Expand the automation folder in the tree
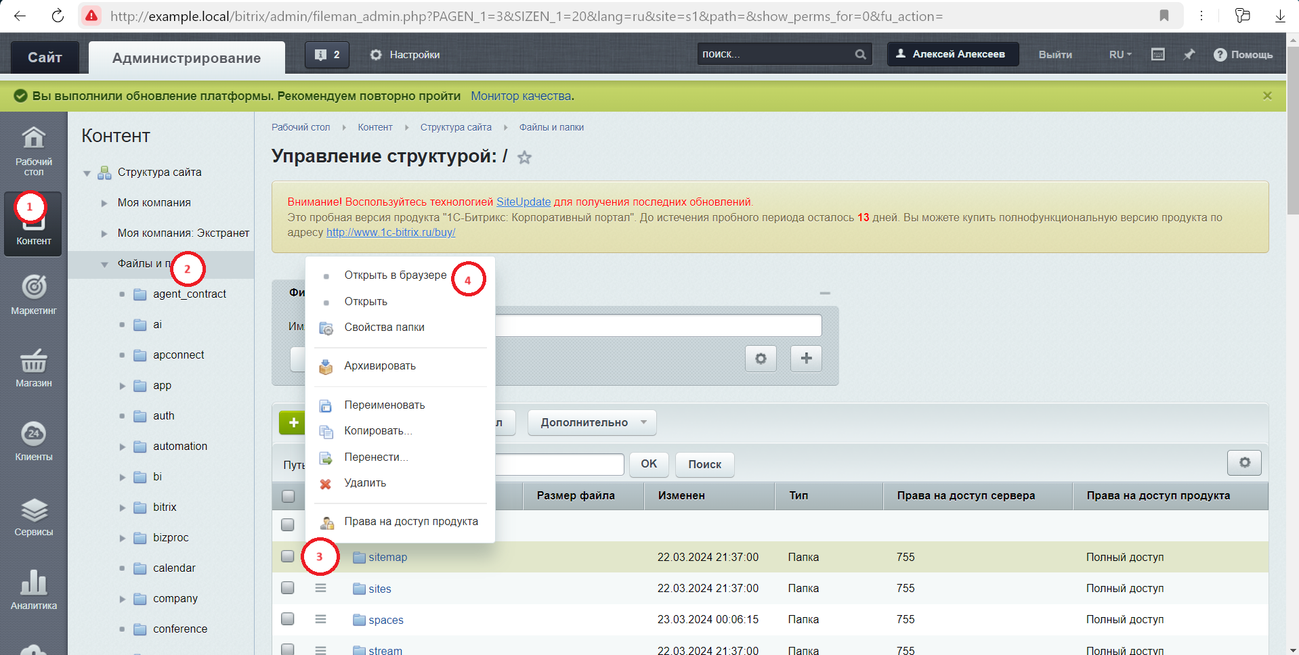 [x=123, y=447]
